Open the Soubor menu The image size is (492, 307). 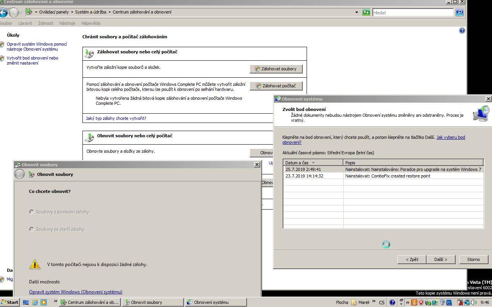[6, 23]
